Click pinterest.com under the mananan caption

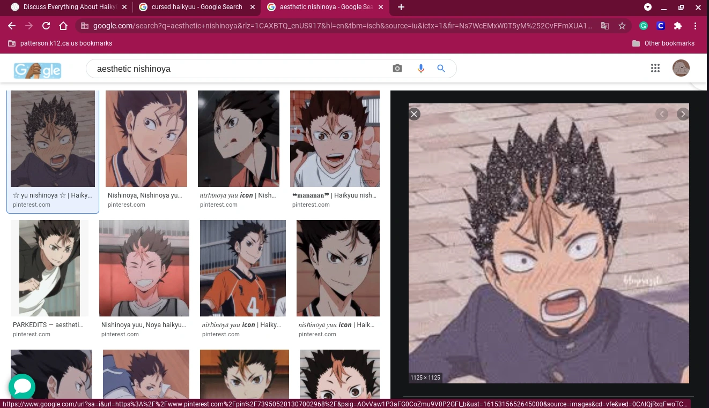coord(311,205)
